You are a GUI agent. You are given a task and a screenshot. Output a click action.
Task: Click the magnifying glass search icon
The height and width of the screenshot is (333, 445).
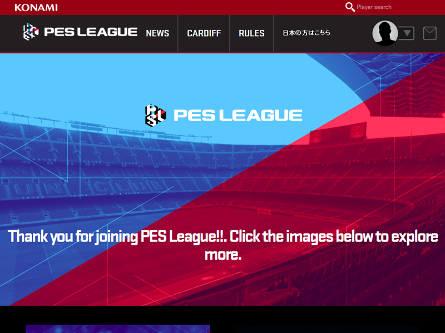tap(350, 7)
